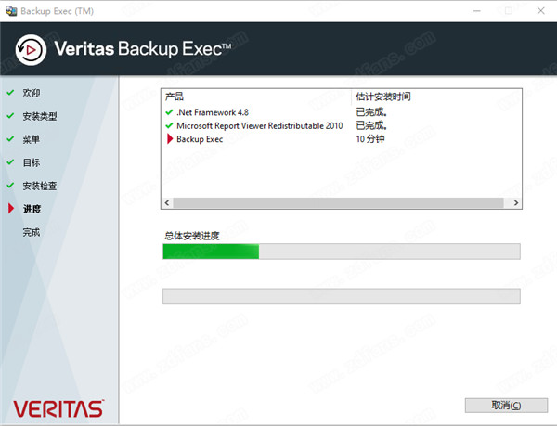The width and height of the screenshot is (557, 426).
Task: Click the Backup Exec product row text
Action: tap(200, 139)
